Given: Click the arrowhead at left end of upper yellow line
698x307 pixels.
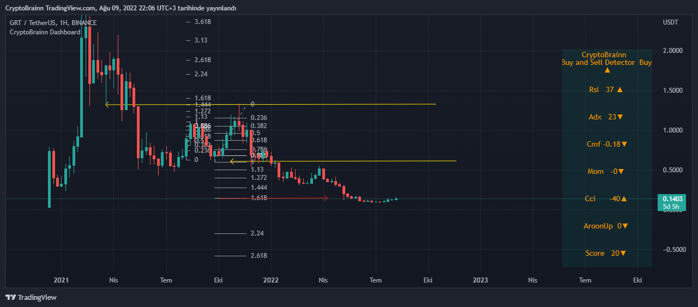Looking at the screenshot, I should (107, 105).
